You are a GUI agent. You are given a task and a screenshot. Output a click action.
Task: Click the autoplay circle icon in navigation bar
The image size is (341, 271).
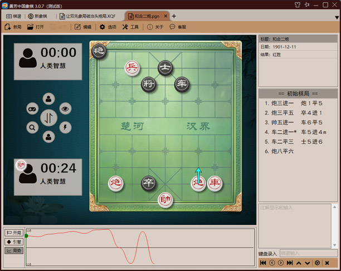(x=317, y=263)
